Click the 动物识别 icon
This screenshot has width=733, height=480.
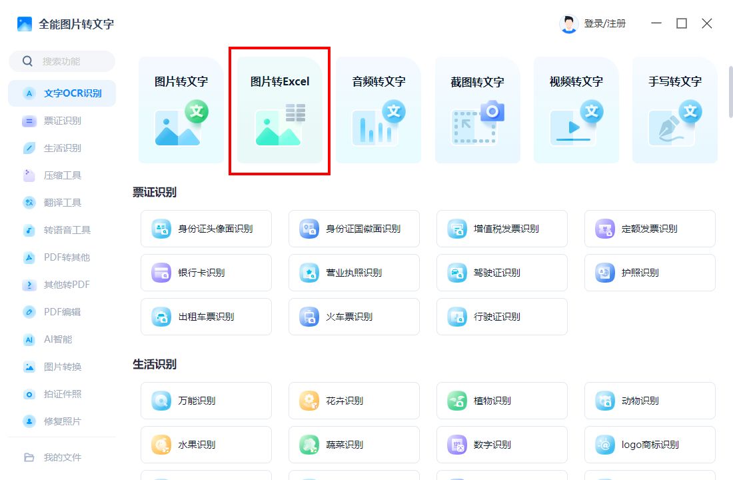coord(604,401)
